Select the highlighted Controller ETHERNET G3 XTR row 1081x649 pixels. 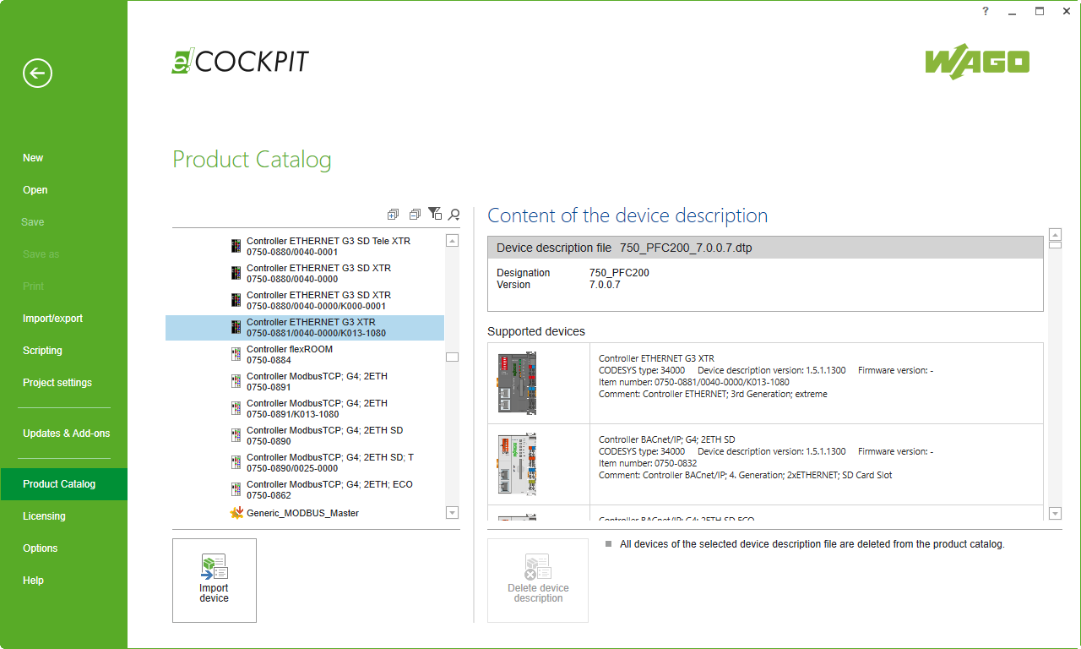[305, 328]
